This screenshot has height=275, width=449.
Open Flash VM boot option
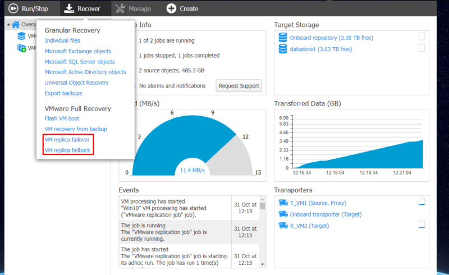pyautogui.click(x=62, y=118)
